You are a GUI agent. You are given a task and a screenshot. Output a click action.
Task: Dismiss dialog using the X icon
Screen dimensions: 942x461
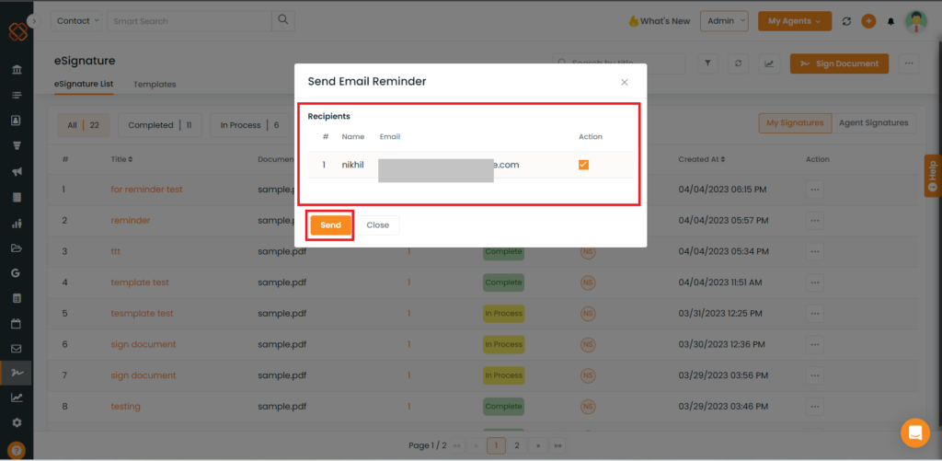pos(625,82)
